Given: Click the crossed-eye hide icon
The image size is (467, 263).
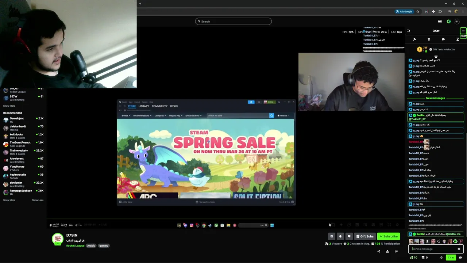Looking at the screenshot, I should (396, 251).
